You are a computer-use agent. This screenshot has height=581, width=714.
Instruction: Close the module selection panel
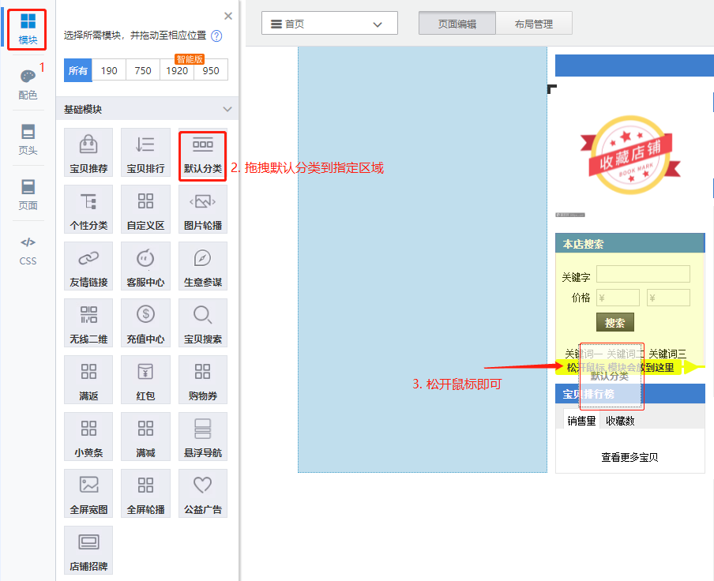coord(228,17)
